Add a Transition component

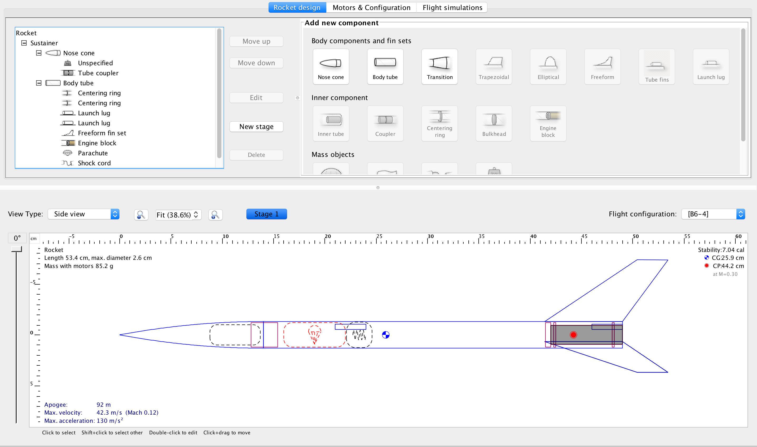[439, 66]
